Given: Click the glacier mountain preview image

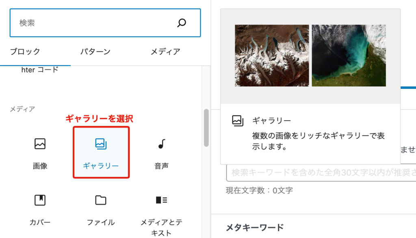Looking at the screenshot, I should point(272,56).
